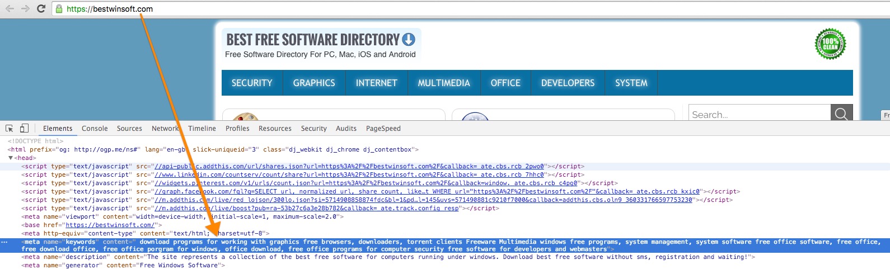
Task: Click the browser forward arrow
Action: click(x=25, y=8)
